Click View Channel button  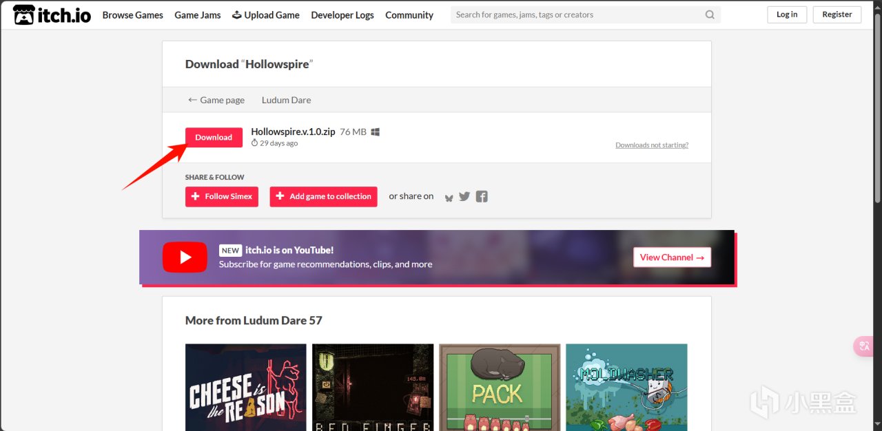(x=672, y=257)
